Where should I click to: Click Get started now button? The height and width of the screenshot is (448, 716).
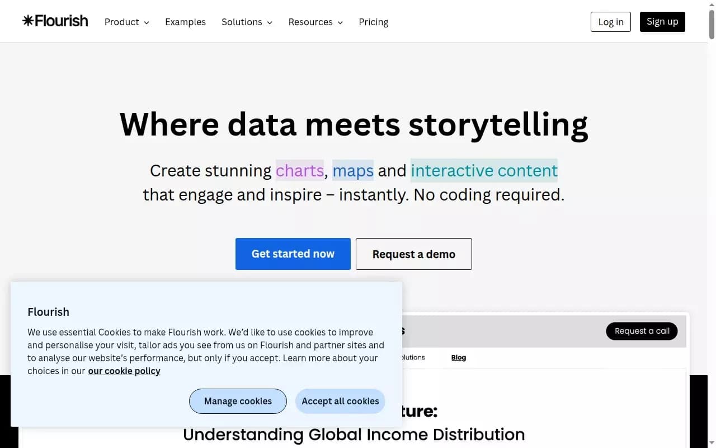pyautogui.click(x=293, y=254)
